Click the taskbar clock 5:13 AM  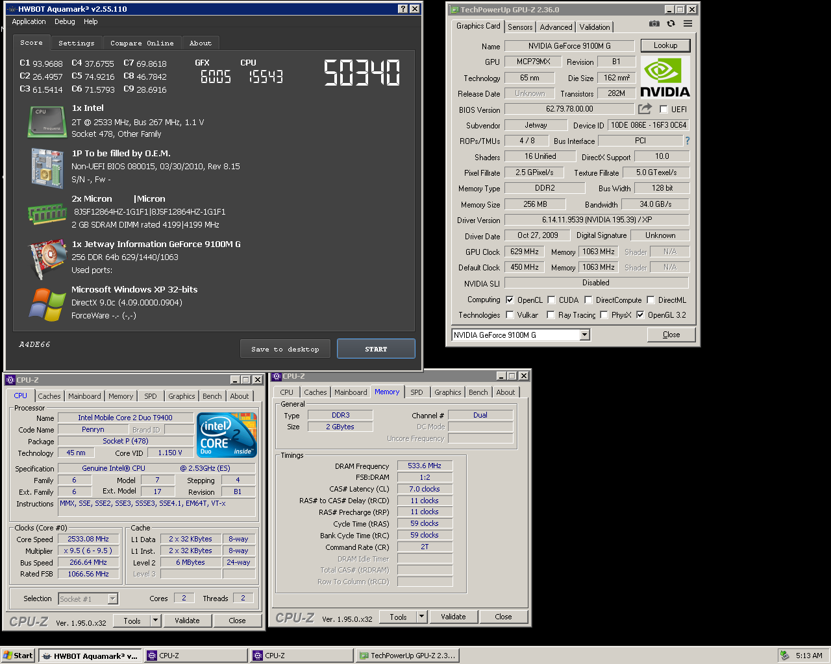(x=809, y=656)
